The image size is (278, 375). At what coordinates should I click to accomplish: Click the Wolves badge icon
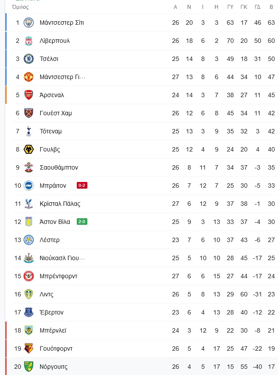(29, 149)
